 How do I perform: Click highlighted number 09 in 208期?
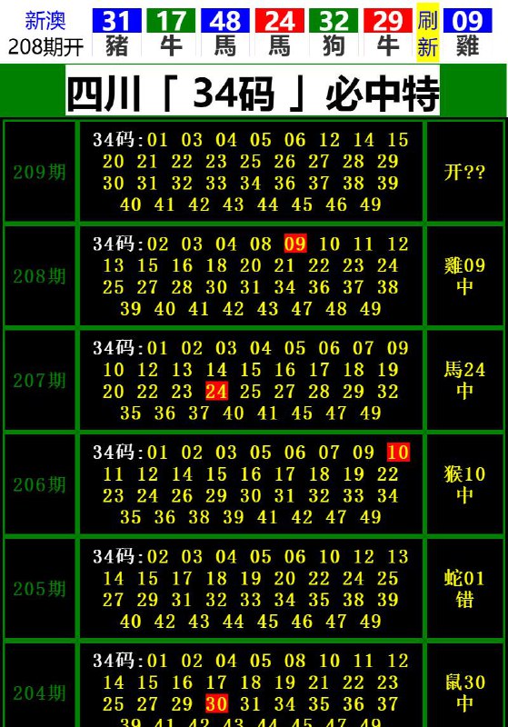pyautogui.click(x=295, y=244)
